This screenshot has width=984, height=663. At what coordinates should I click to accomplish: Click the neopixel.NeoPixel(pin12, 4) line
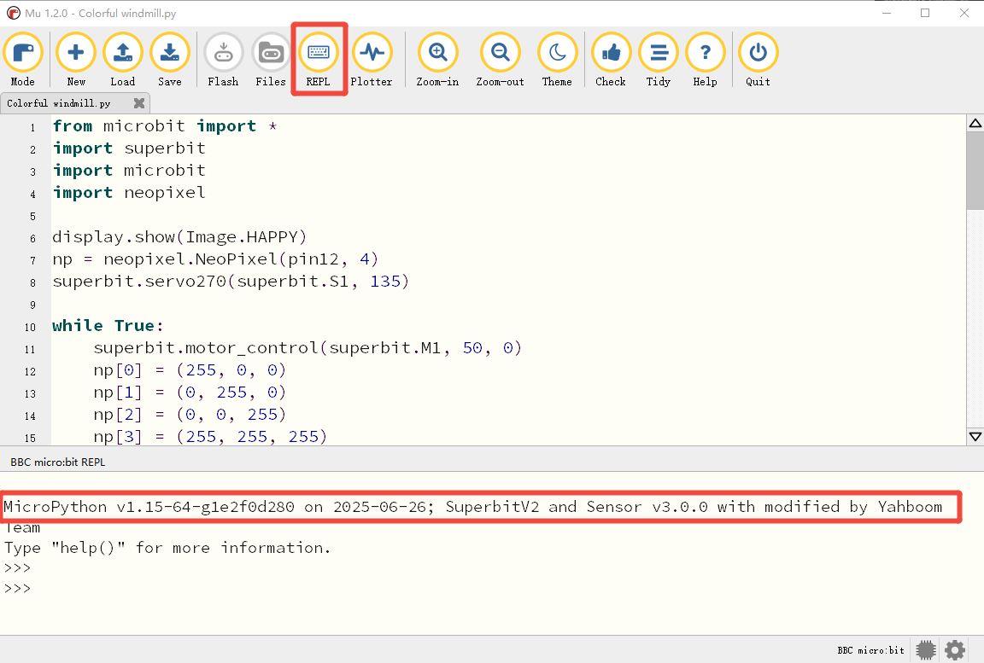click(x=215, y=259)
